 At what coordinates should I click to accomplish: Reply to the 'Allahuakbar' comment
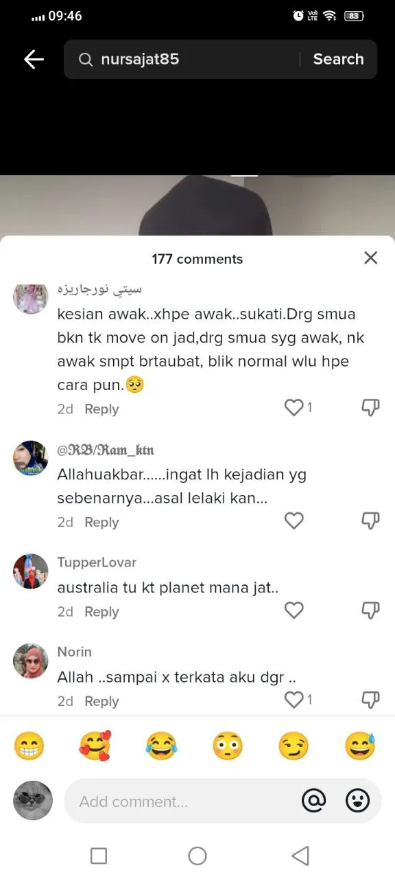[101, 523]
